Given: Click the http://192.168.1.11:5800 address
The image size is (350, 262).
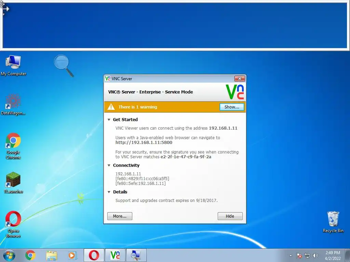Looking at the screenshot, I should pos(144,142).
